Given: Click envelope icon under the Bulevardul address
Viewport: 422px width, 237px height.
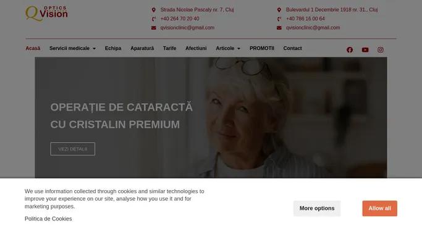Looking at the screenshot, I should pos(279,28).
